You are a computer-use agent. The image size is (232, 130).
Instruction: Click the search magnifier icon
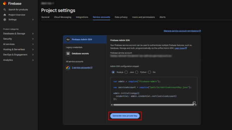tap(5, 9)
